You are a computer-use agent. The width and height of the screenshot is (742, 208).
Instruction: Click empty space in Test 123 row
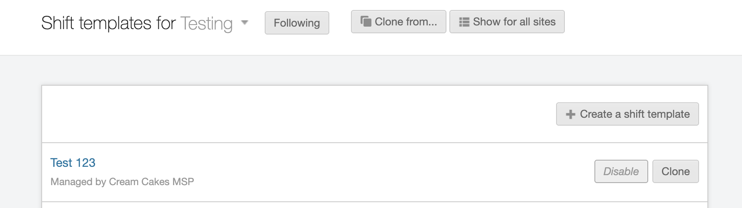click(375, 172)
